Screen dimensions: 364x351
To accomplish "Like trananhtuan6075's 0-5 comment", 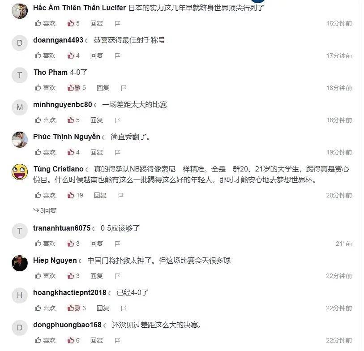I will tap(45, 244).
